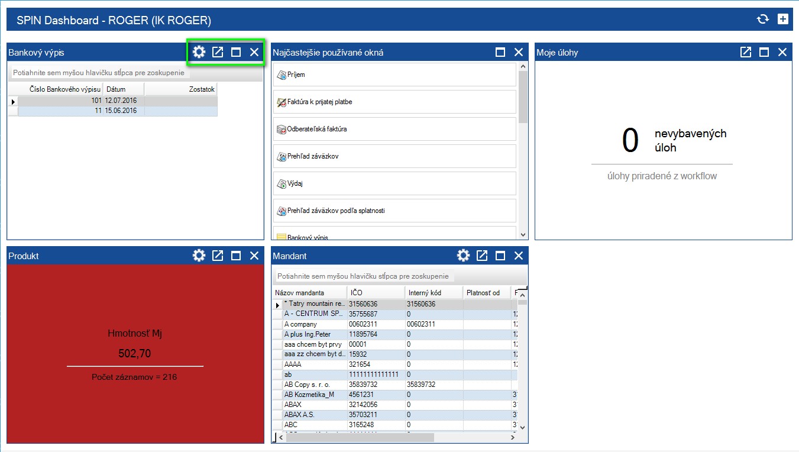Close the Moje úlohy panel

(782, 52)
